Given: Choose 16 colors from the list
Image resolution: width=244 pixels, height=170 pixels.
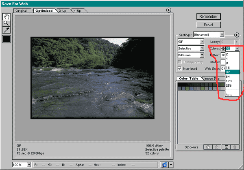Looking at the screenshot, I should coord(232,68).
